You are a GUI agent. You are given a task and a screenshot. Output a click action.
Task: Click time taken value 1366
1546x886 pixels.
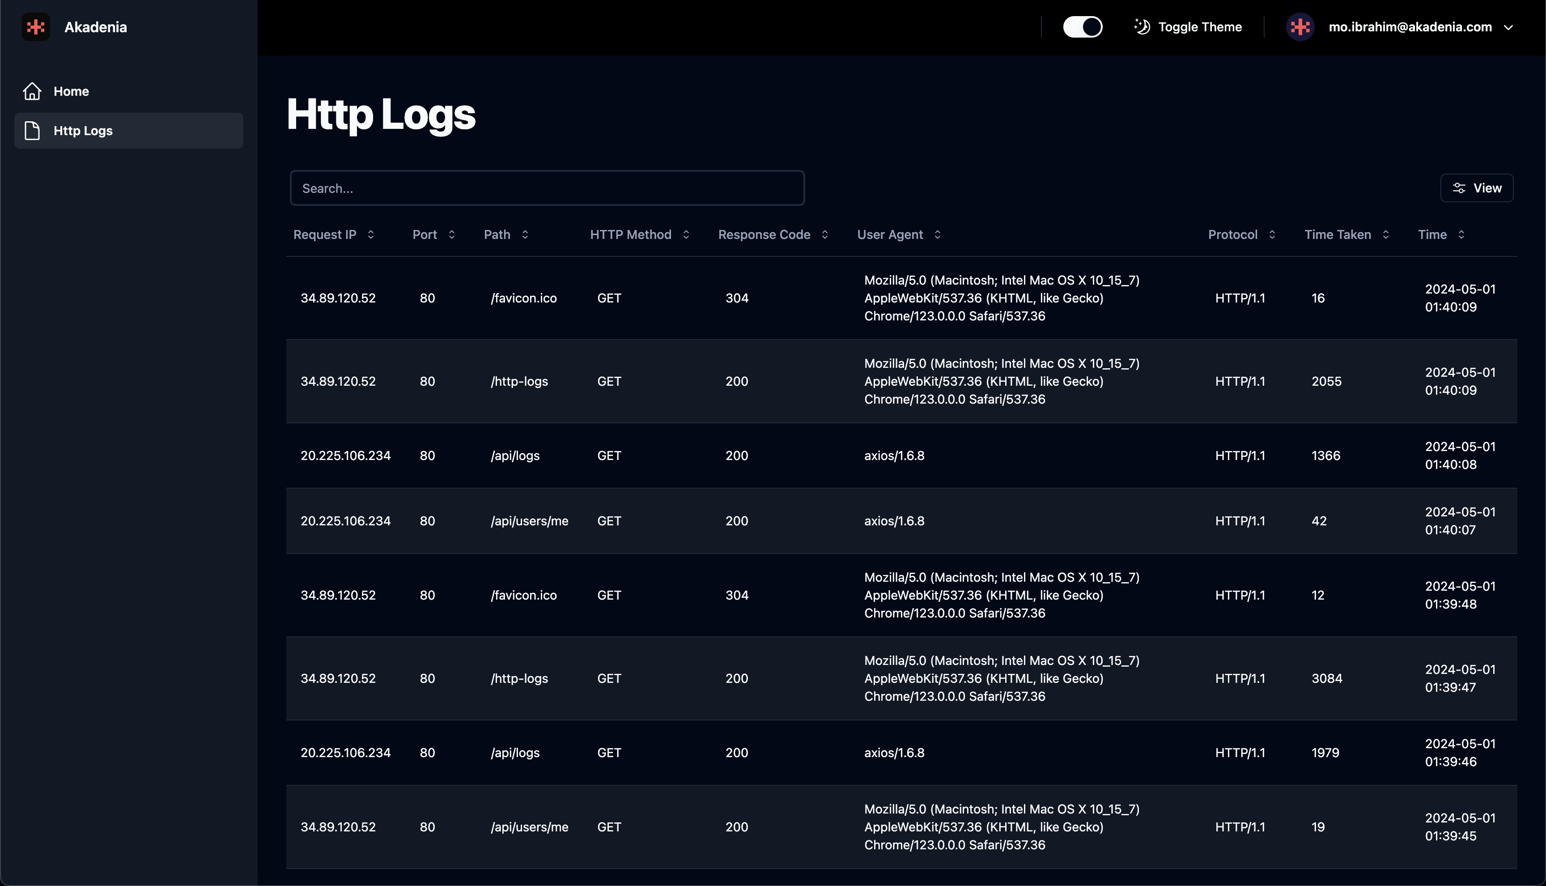[x=1325, y=456]
